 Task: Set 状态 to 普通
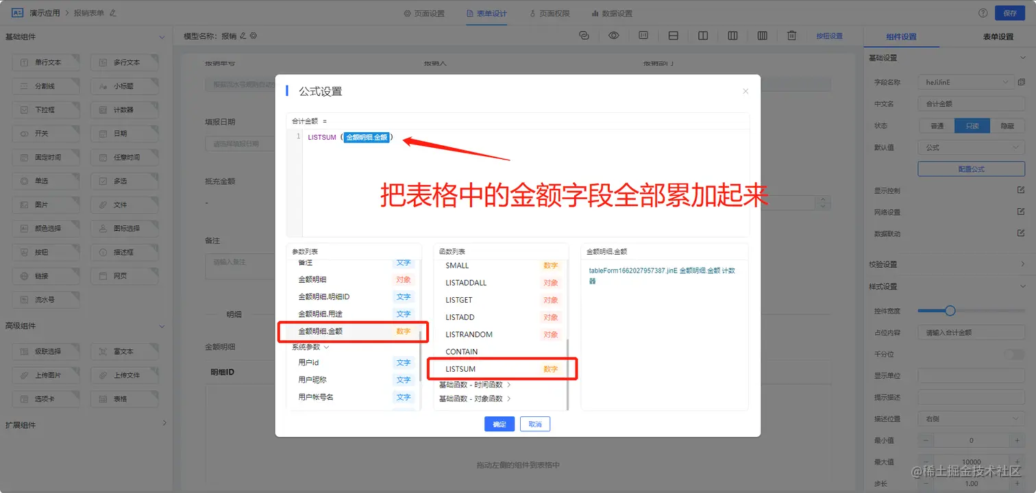tap(937, 126)
